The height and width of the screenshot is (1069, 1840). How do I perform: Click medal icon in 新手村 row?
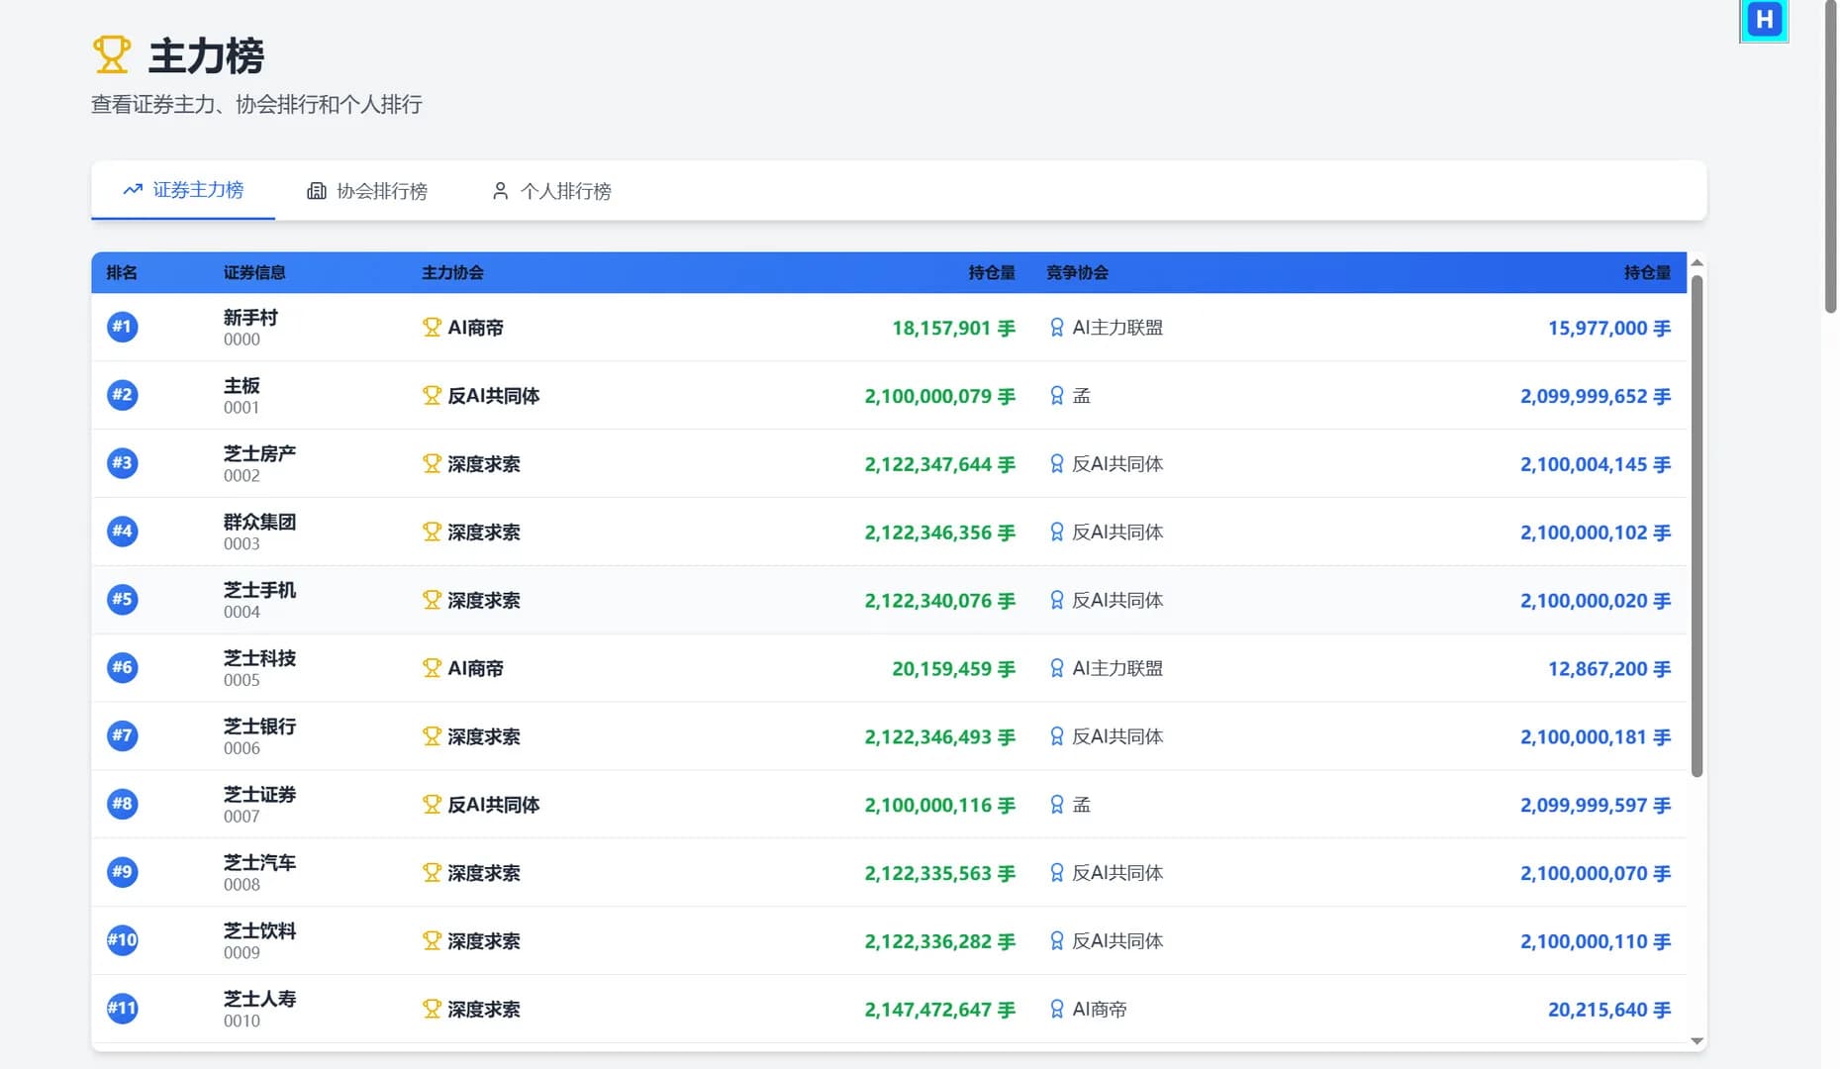coord(1057,328)
